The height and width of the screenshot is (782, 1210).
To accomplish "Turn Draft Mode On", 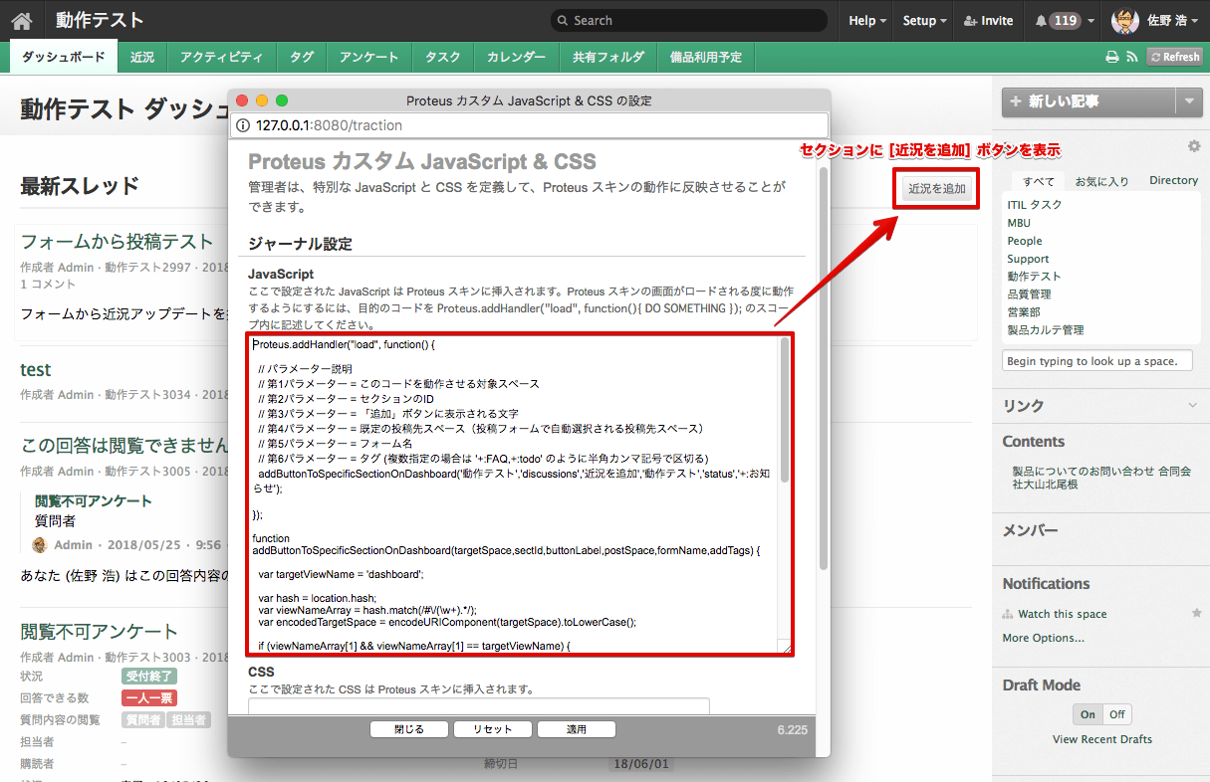I will point(1088,714).
